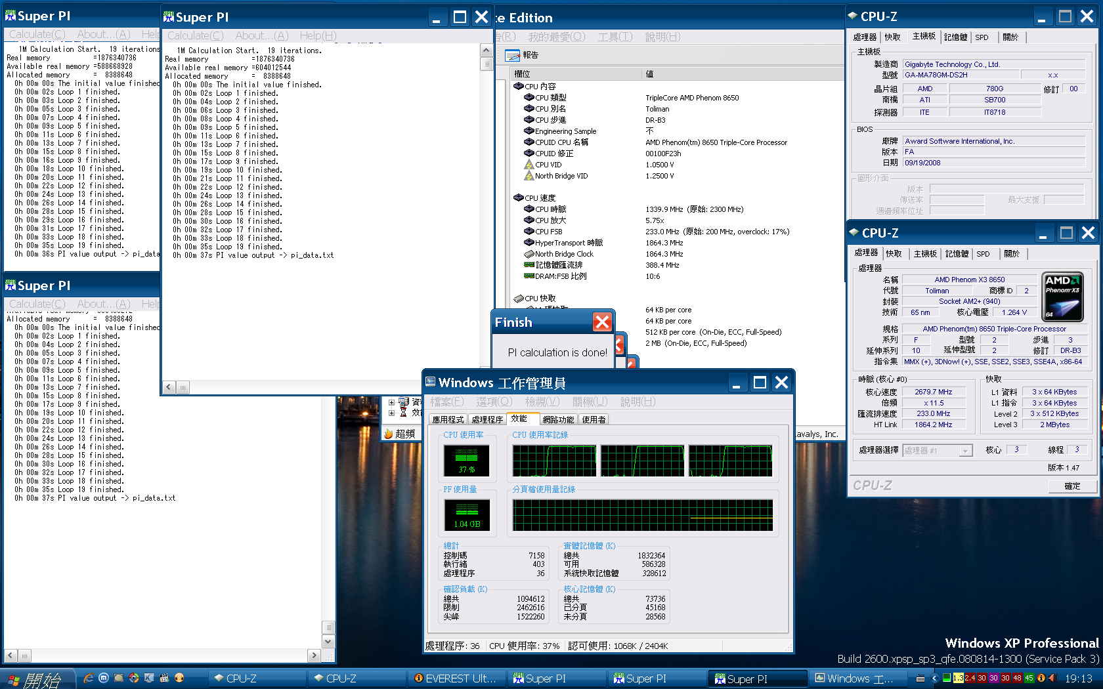Select the CPU 時脈 row icon
Viewport: 1103px width, 689px height.
click(529, 209)
